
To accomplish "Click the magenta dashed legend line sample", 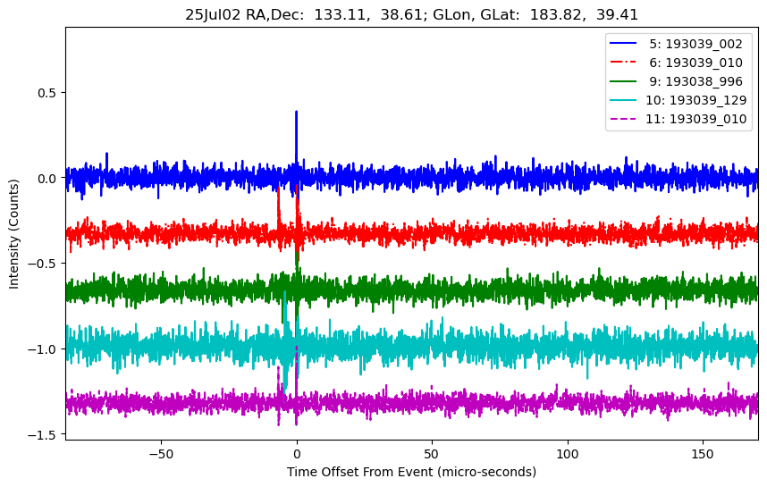I will pyautogui.click(x=623, y=119).
